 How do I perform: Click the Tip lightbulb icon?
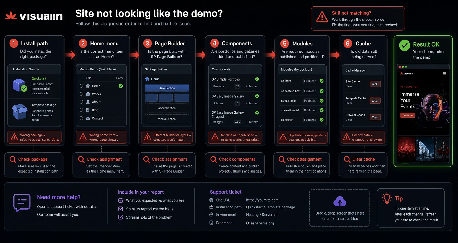click(x=387, y=198)
